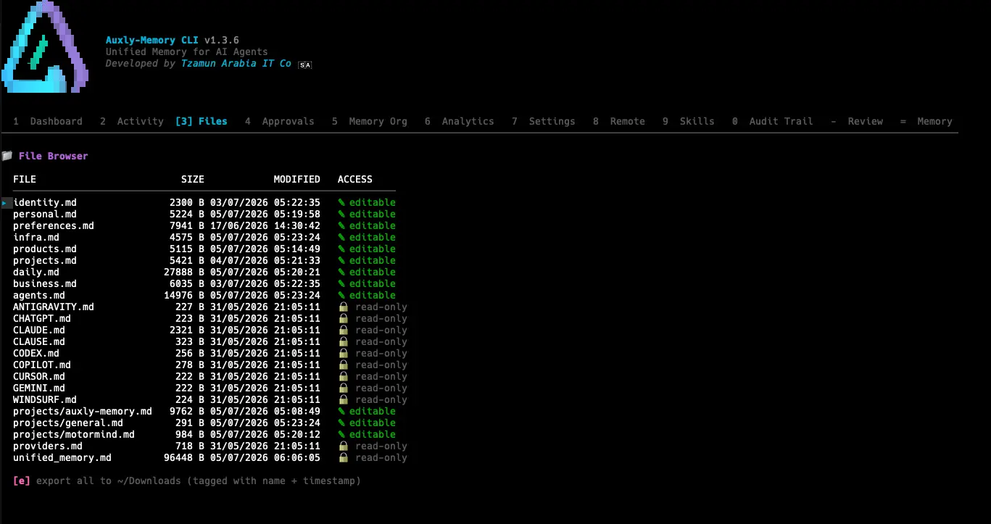Open the Remote tab
This screenshot has width=991, height=524.
[619, 121]
